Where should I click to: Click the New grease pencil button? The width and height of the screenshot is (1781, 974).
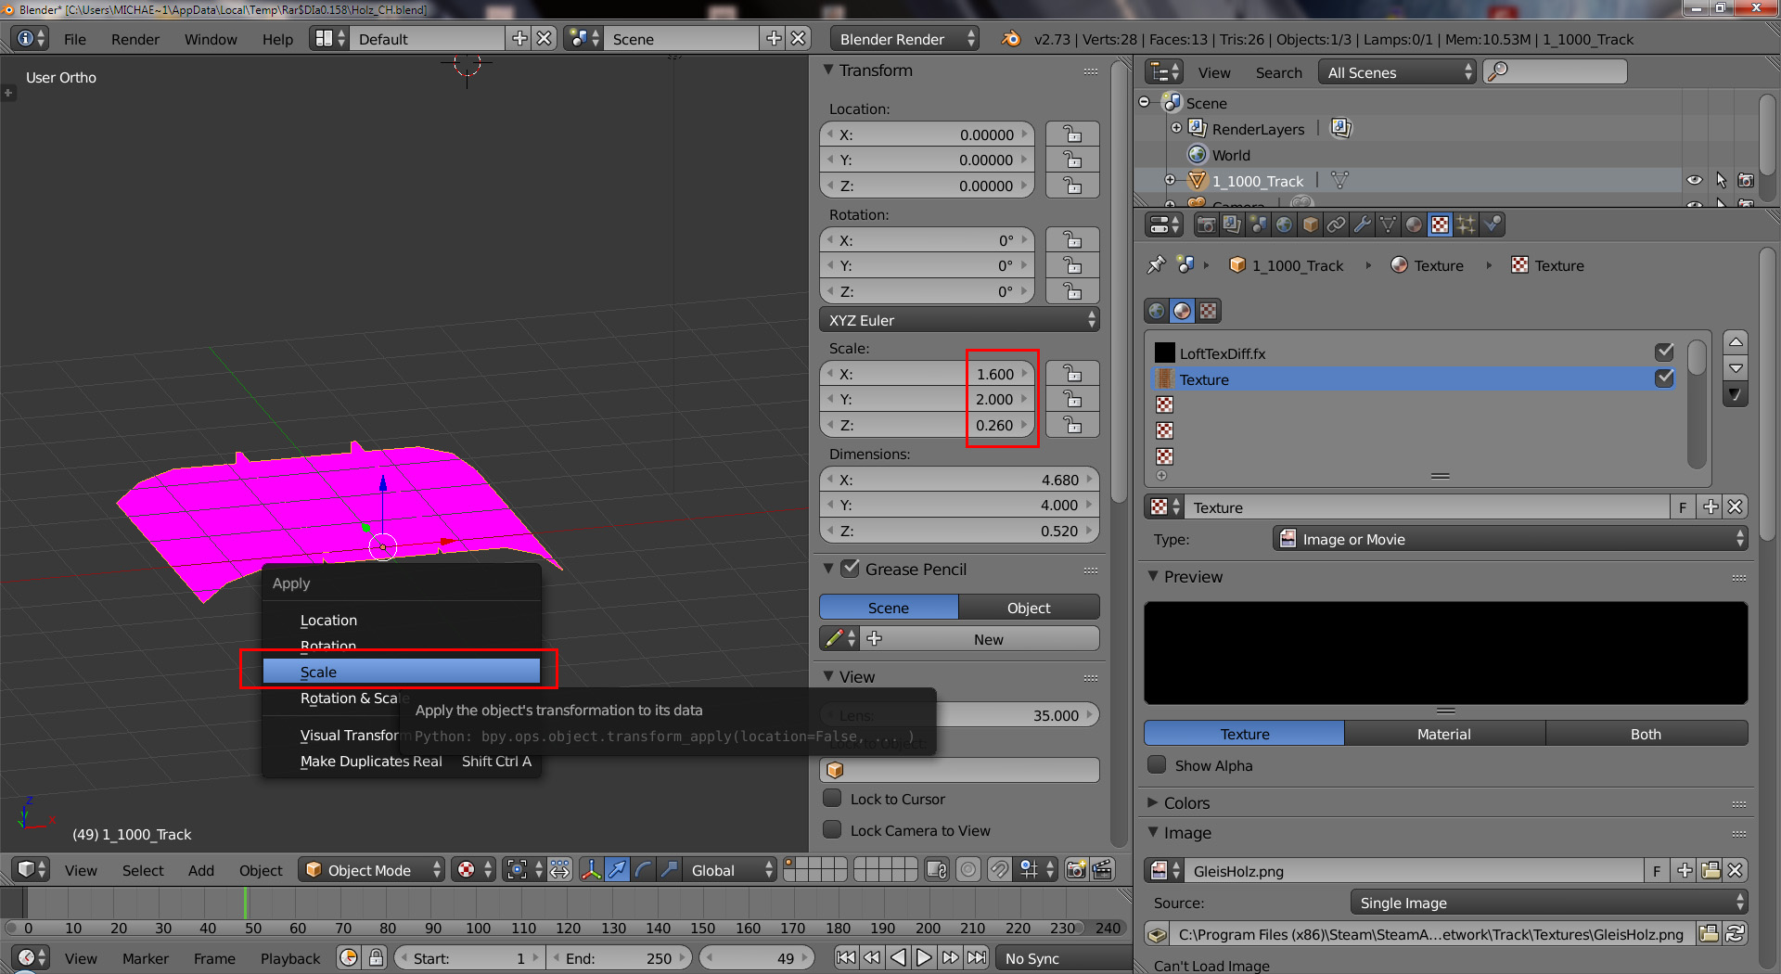[987, 639]
